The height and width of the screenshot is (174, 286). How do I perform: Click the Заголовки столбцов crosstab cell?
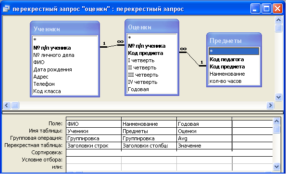coord(149,146)
